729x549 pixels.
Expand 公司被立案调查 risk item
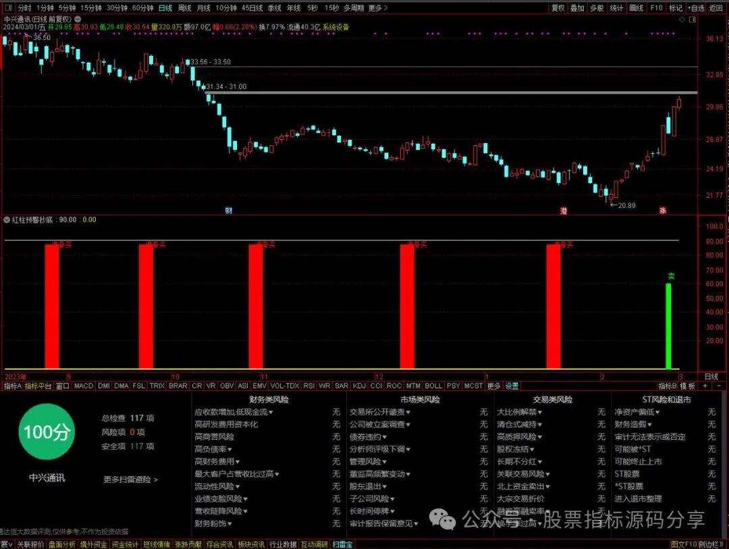click(380, 424)
